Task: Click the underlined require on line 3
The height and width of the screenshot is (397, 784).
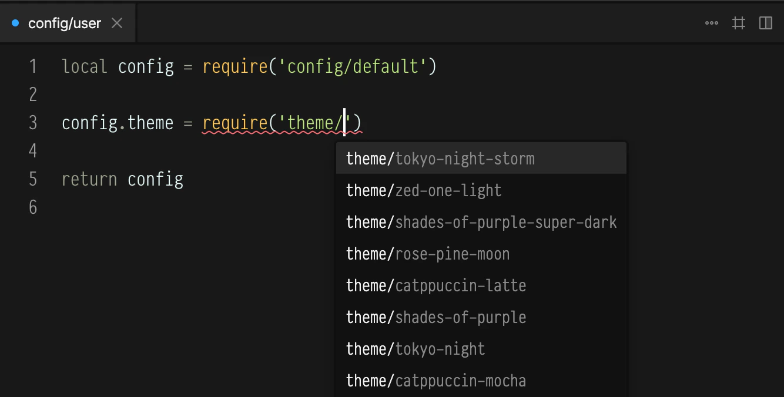Action: (235, 122)
